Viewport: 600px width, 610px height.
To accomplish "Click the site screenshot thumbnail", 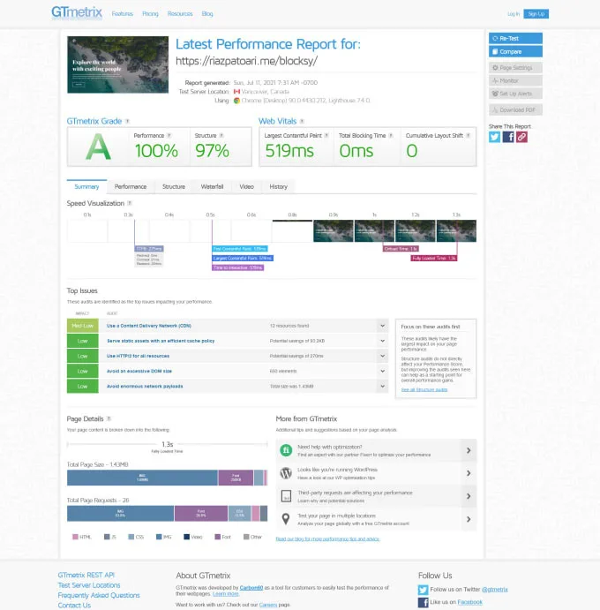I will (x=118, y=64).
